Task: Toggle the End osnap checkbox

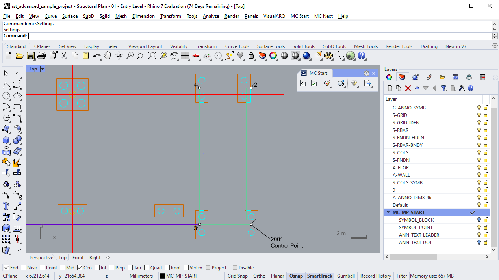Action: coord(6,268)
